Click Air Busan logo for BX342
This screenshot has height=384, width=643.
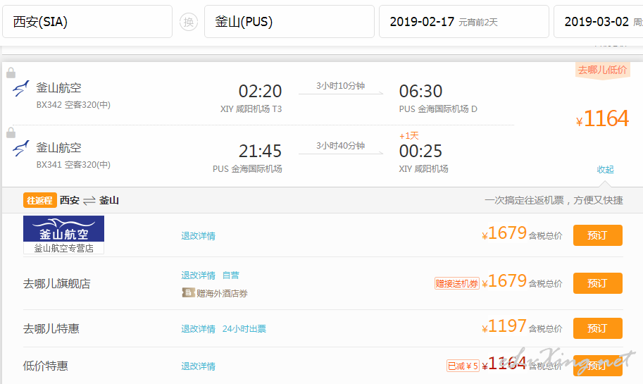click(x=21, y=88)
